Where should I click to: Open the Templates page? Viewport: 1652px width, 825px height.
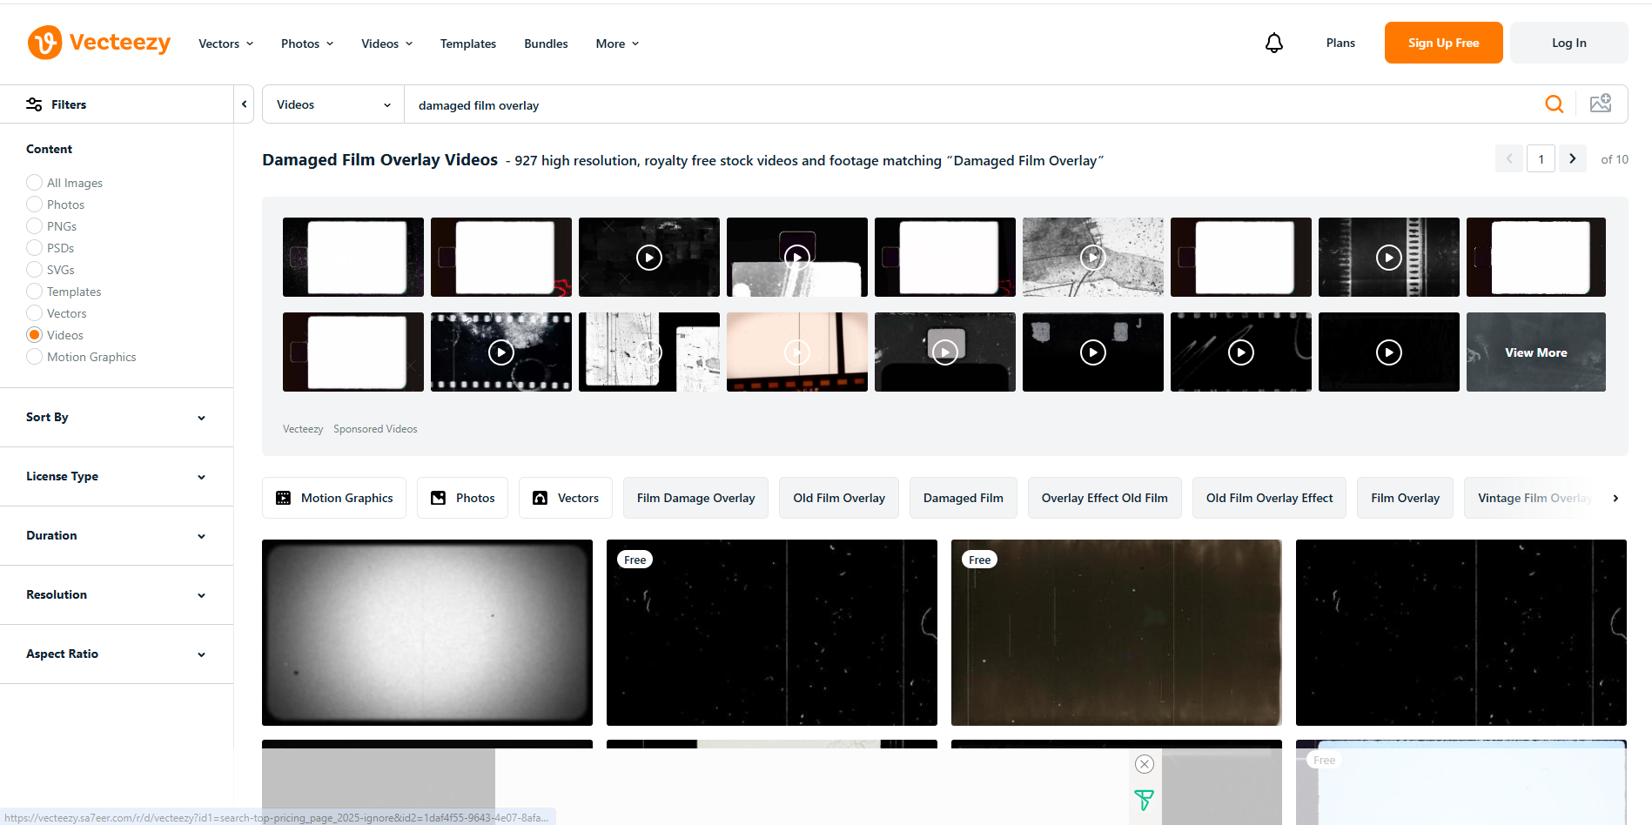(x=467, y=43)
